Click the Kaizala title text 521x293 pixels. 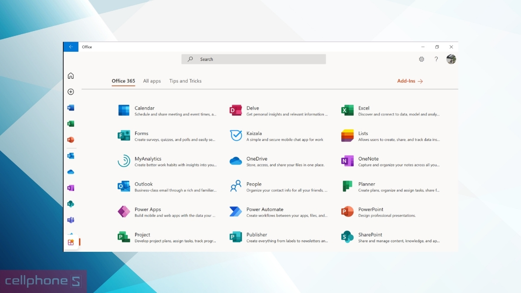254,133
